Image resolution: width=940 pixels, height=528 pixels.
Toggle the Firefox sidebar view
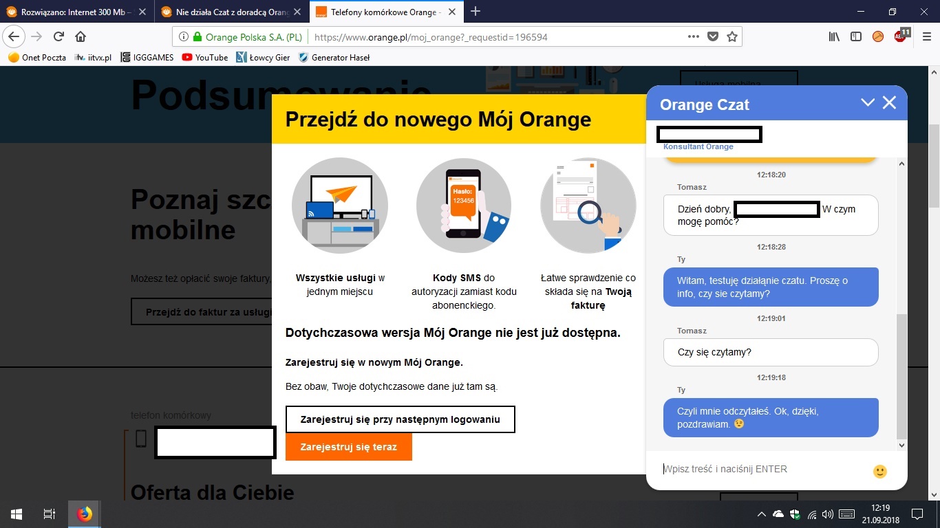point(855,37)
